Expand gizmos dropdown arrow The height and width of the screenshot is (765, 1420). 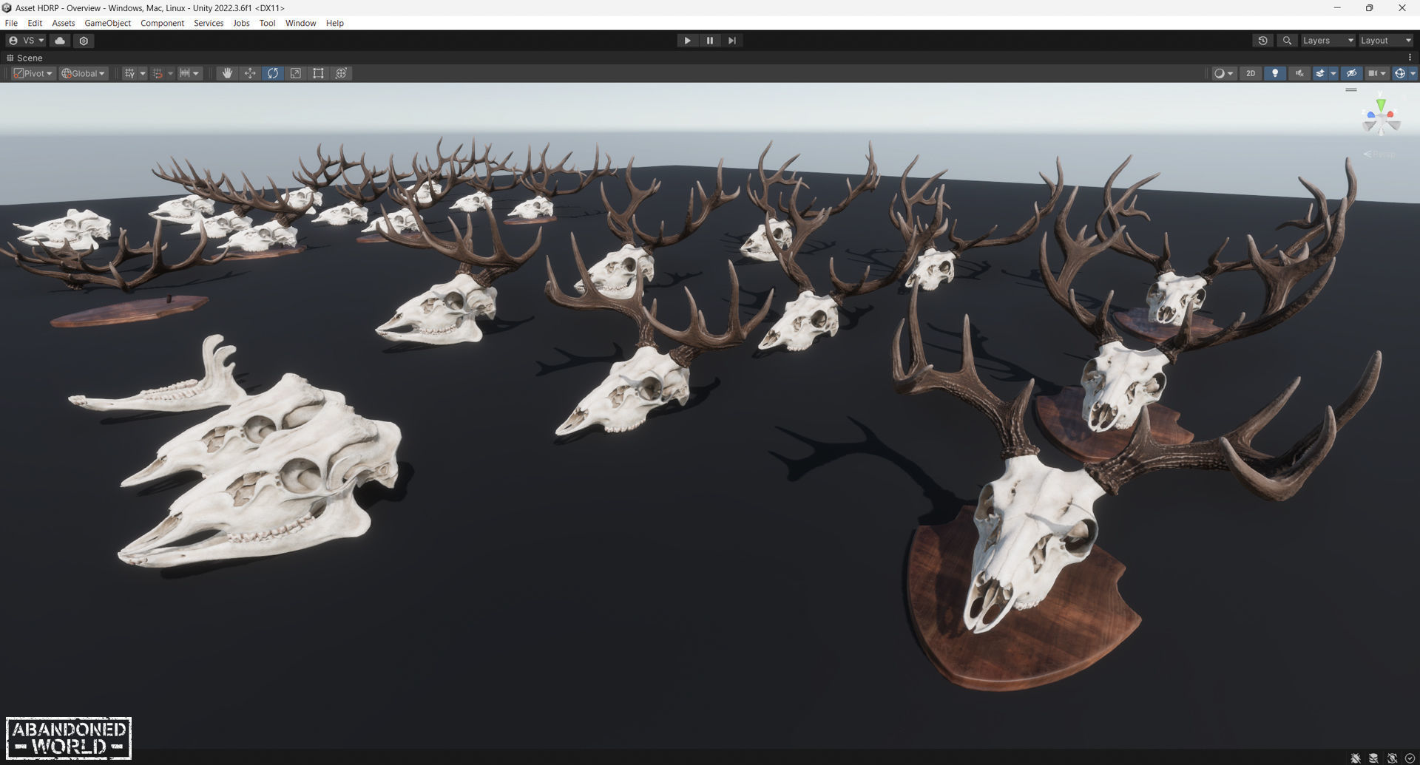[1413, 73]
